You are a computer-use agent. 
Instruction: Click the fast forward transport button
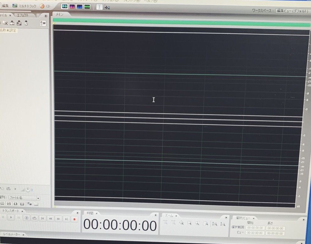pyautogui.click(x=58, y=219)
